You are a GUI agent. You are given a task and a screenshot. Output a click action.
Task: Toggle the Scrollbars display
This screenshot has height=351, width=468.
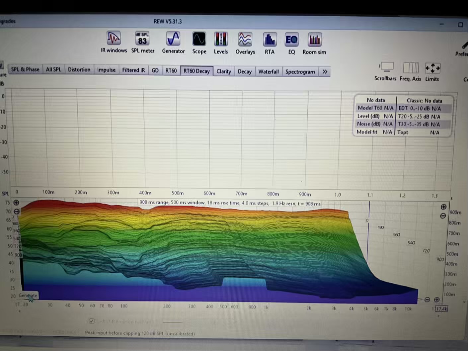click(385, 68)
